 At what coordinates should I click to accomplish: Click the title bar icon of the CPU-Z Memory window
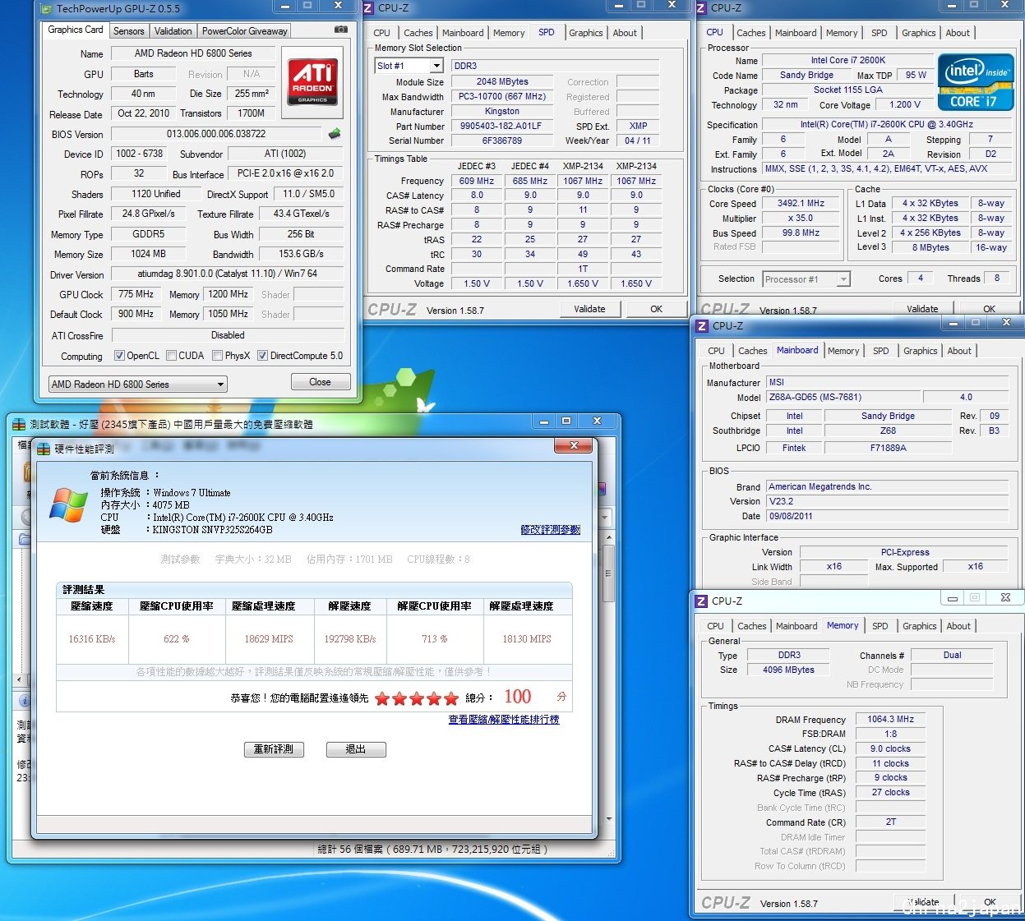[701, 601]
